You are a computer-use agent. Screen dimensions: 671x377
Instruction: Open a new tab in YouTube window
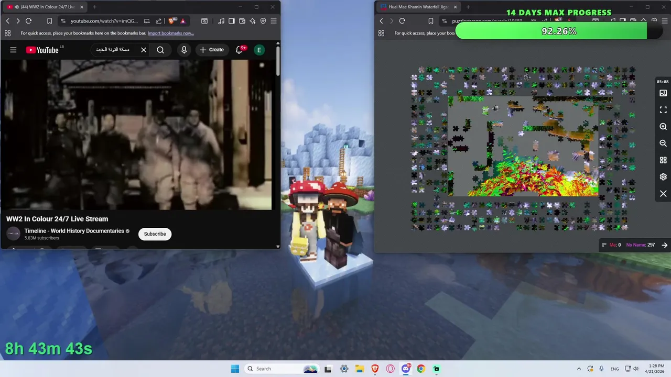[94, 7]
